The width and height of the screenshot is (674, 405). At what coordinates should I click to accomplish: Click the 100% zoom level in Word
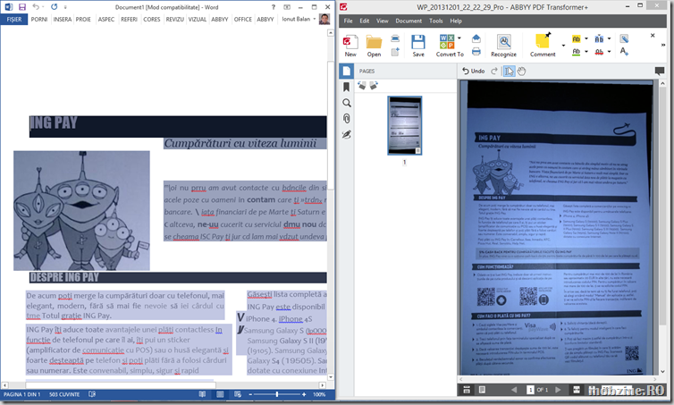pyautogui.click(x=319, y=394)
